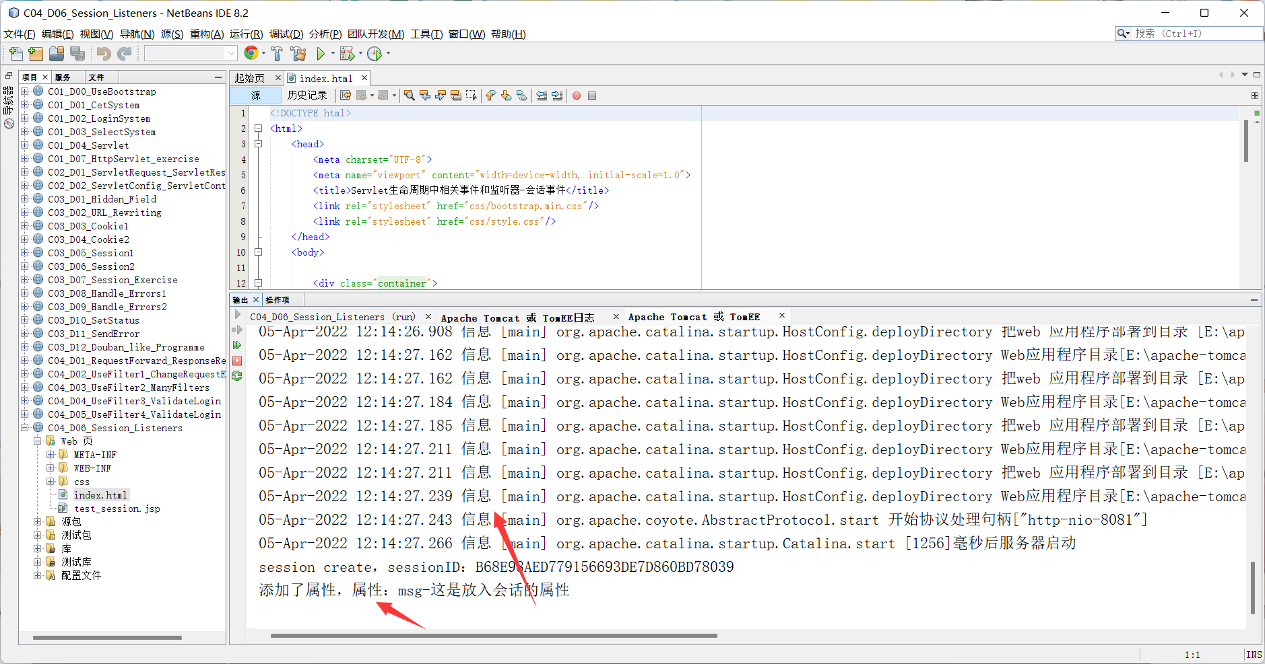Go to Next Bookmark icon
The image size is (1265, 664).
[x=506, y=96]
